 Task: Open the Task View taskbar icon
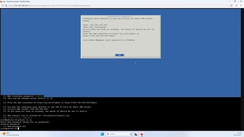tap(136, 134)
